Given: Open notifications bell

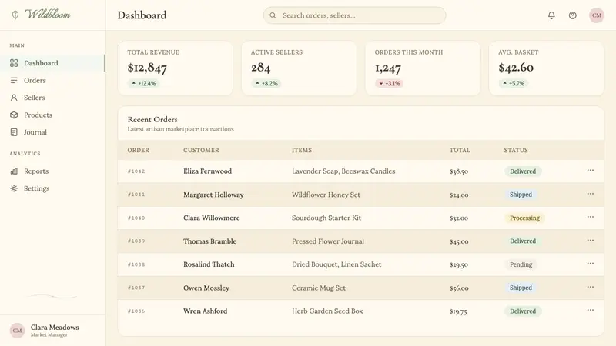Looking at the screenshot, I should (551, 15).
